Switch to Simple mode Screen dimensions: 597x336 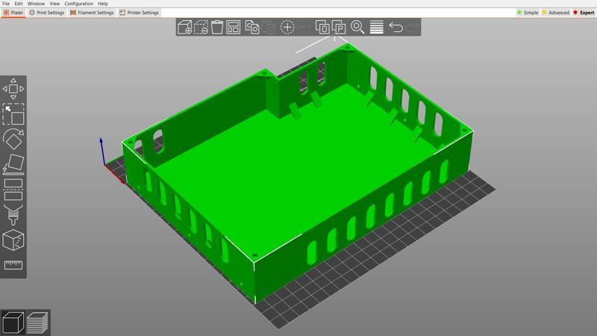pyautogui.click(x=528, y=13)
